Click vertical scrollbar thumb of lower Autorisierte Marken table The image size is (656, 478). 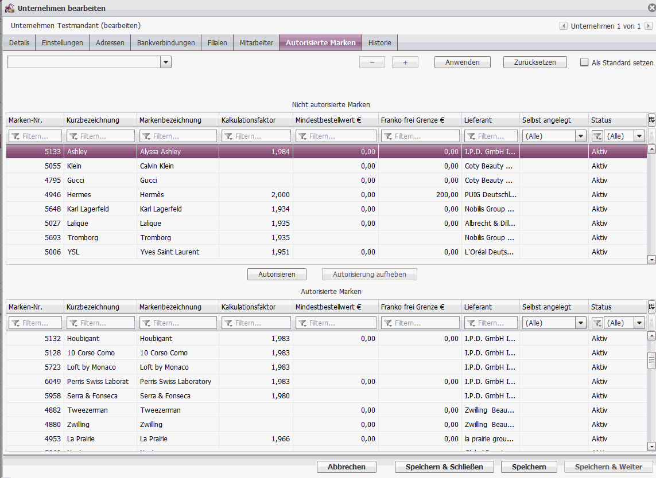(651, 360)
